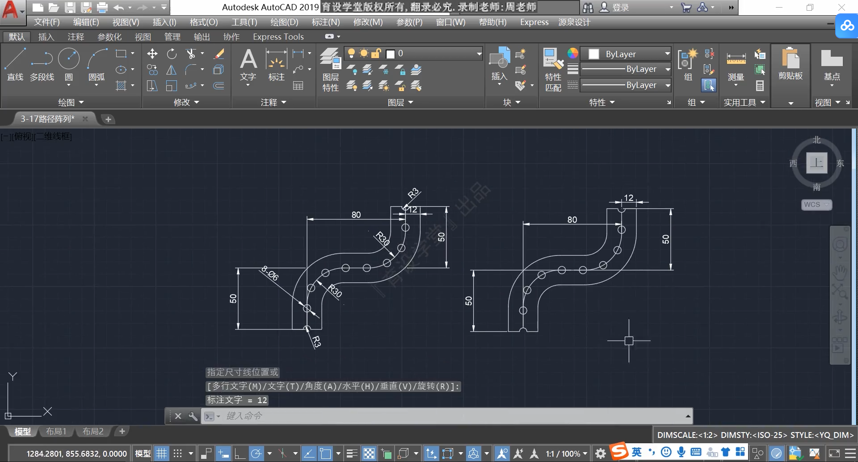This screenshot has width=858, height=462.
Task: Click the Erase tool icon
Action: coord(219,54)
